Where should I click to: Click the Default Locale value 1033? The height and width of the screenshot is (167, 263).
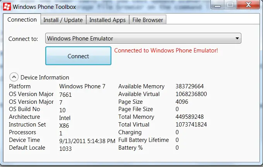pos(65,148)
